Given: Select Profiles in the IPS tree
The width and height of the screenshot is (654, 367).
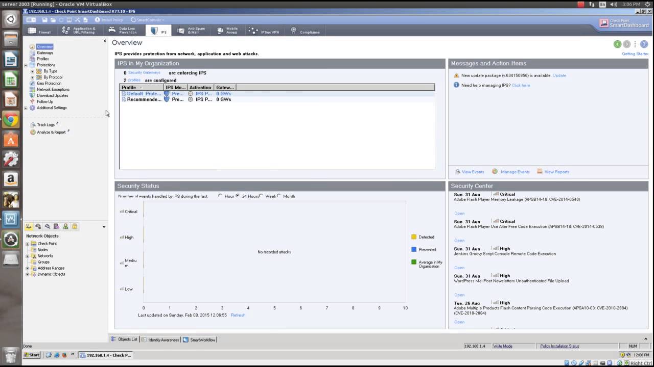Looking at the screenshot, I should (42, 59).
